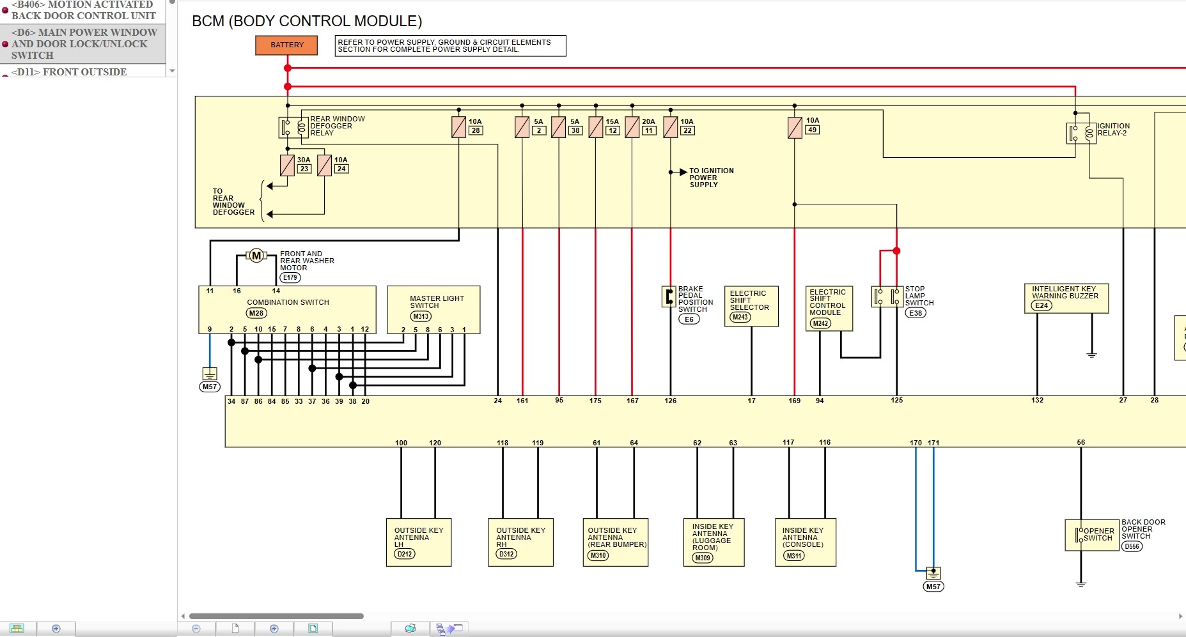
Task: Toggle the bullet marker beside D6 entry
Action: (x=5, y=44)
